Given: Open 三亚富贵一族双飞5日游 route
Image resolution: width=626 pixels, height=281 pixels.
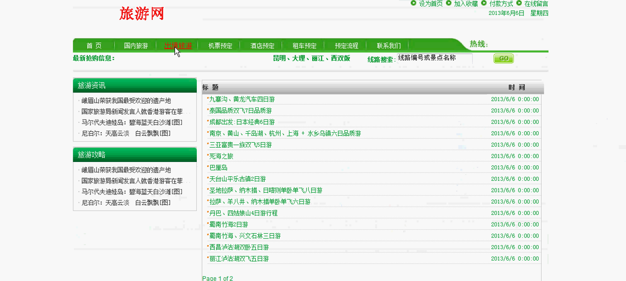Looking at the screenshot, I should tap(240, 145).
